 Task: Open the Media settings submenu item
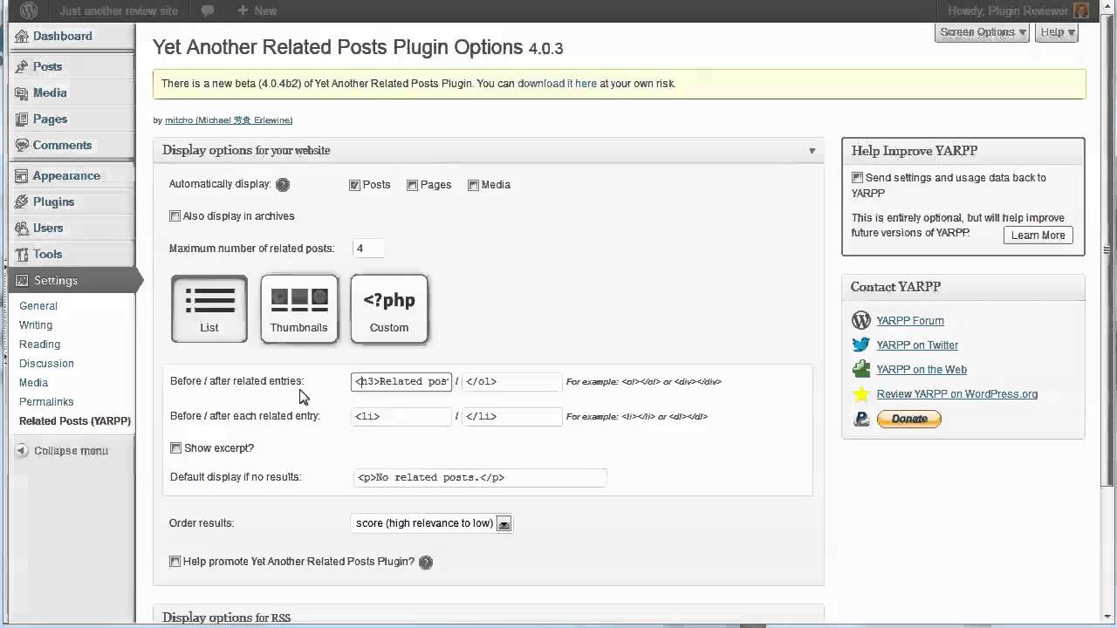pyautogui.click(x=33, y=383)
